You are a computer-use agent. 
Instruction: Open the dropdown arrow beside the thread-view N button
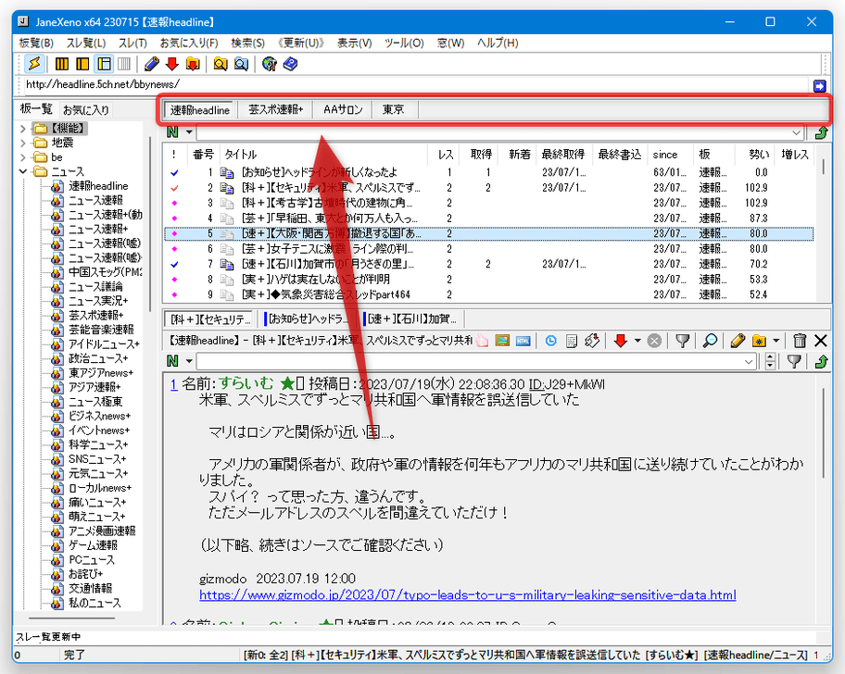(189, 361)
